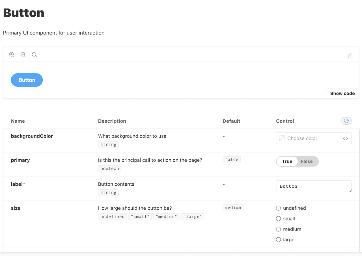This screenshot has width=362, height=256.
Task: Select the small size radio button
Action: [x=279, y=219]
